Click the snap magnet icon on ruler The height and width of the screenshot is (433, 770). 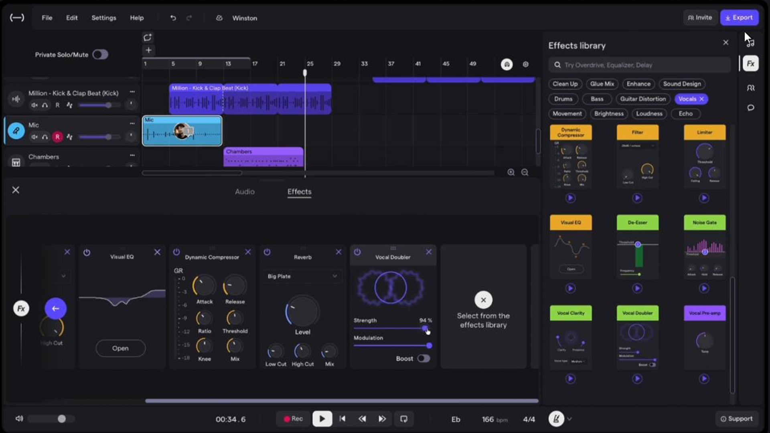click(x=507, y=64)
